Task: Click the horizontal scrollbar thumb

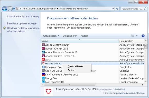Action: coord(70,85)
